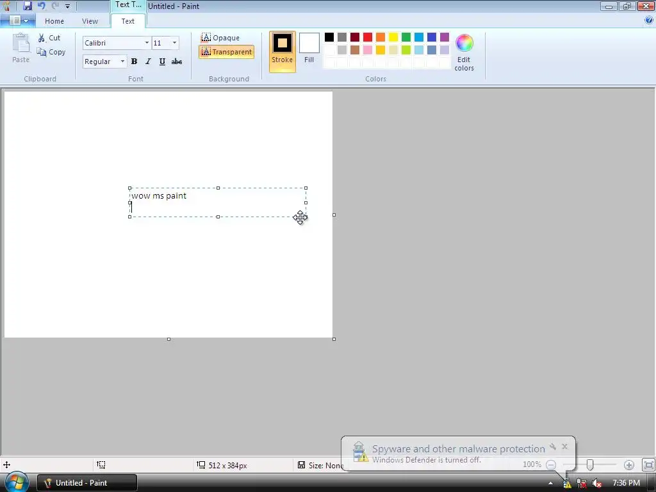656x492 pixels.
Task: Open notification options wrench icon
Action: point(553,447)
